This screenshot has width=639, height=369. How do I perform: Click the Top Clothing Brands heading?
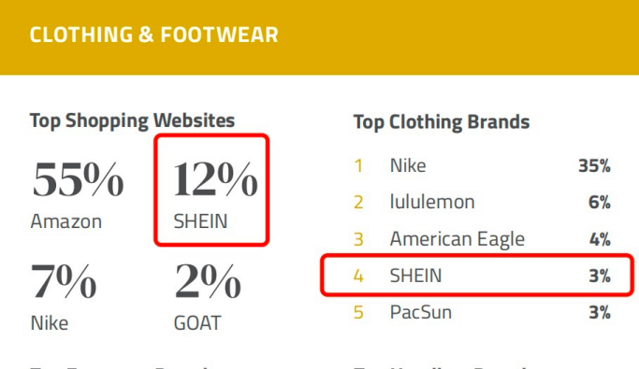[442, 122]
